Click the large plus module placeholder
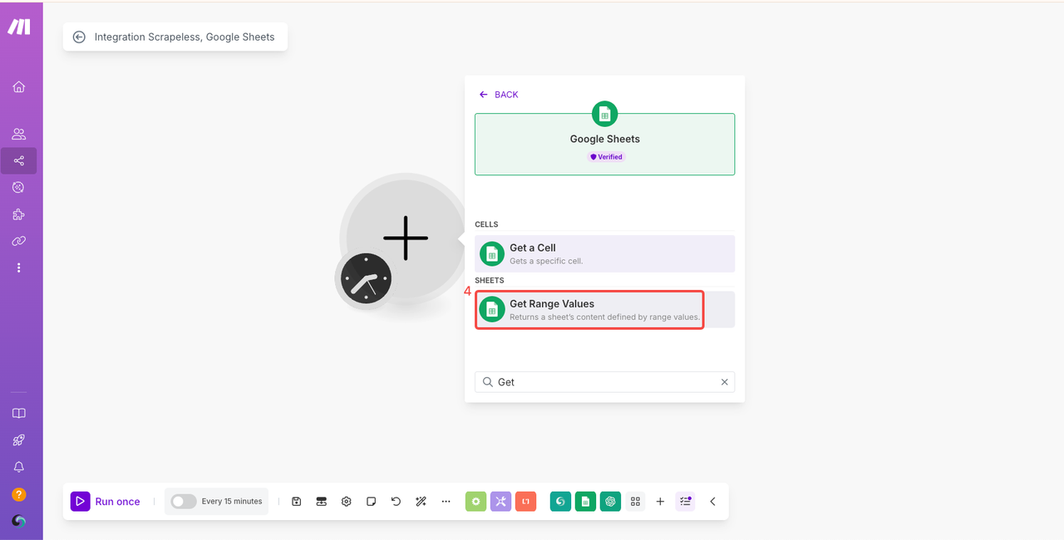Image resolution: width=1064 pixels, height=540 pixels. [x=406, y=238]
